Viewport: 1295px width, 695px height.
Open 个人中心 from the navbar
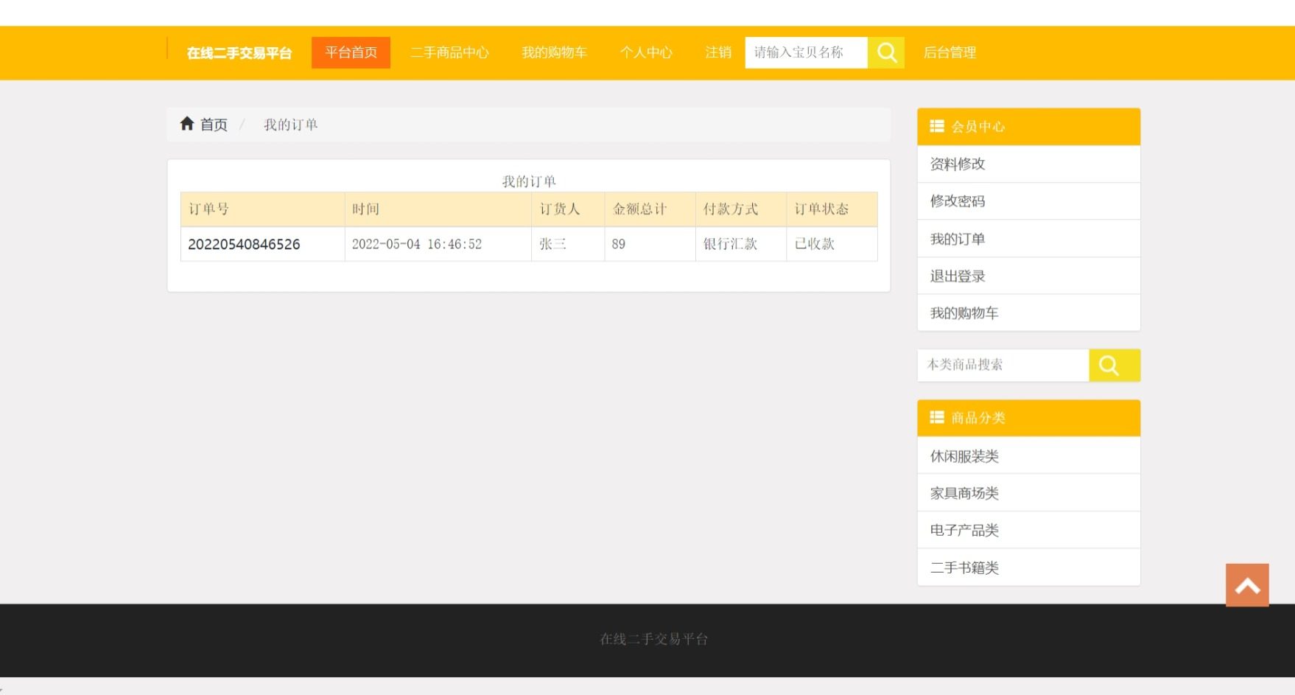[x=646, y=52]
